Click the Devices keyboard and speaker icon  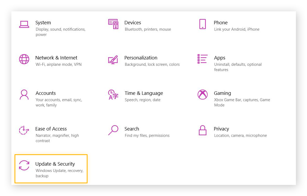pyautogui.click(x=113, y=24)
